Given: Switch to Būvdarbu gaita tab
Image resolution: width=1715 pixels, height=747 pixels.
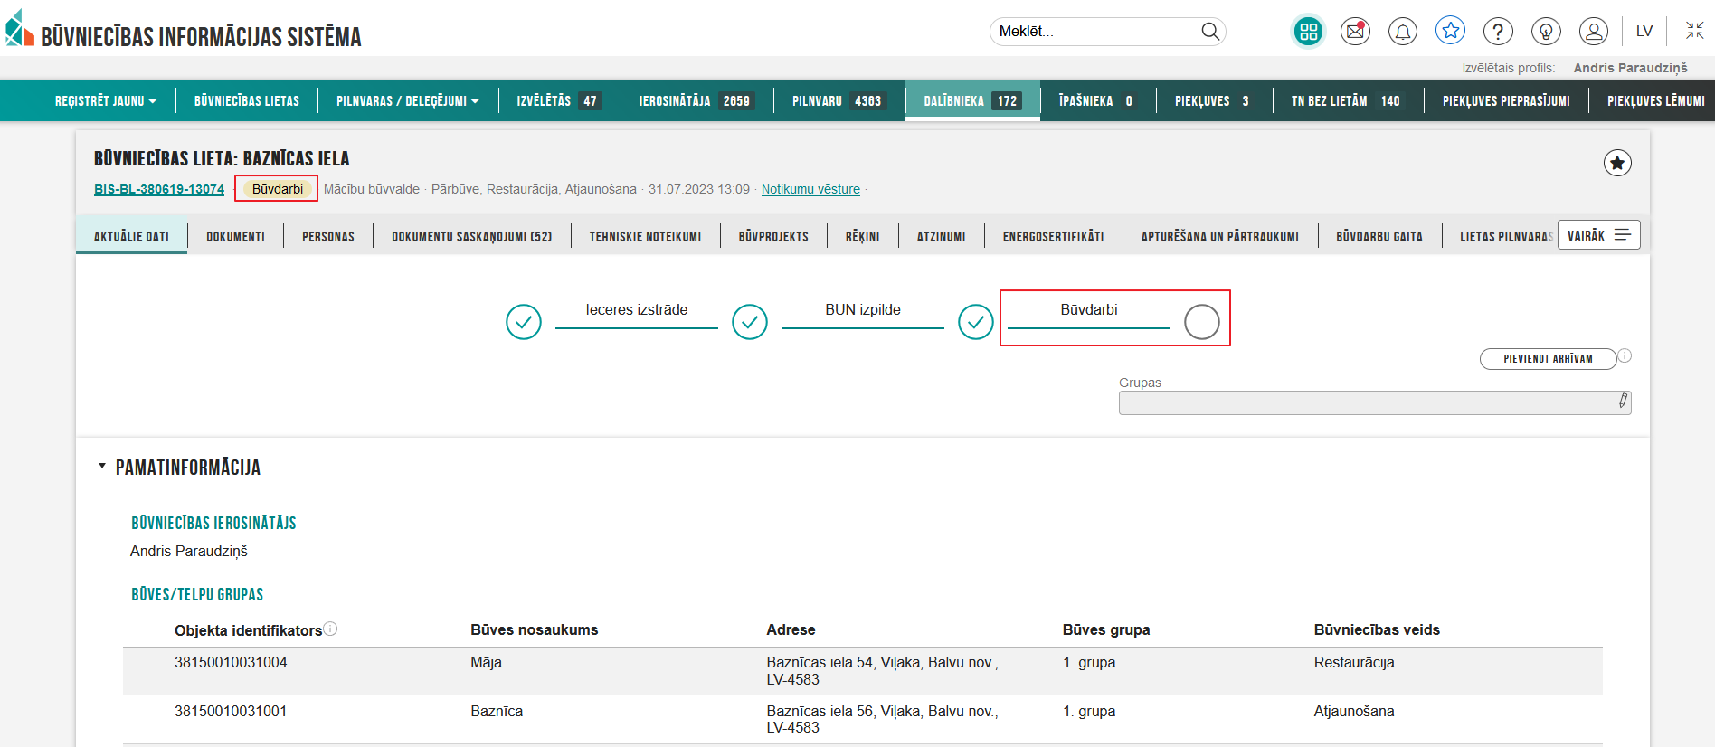Looking at the screenshot, I should click(1379, 236).
